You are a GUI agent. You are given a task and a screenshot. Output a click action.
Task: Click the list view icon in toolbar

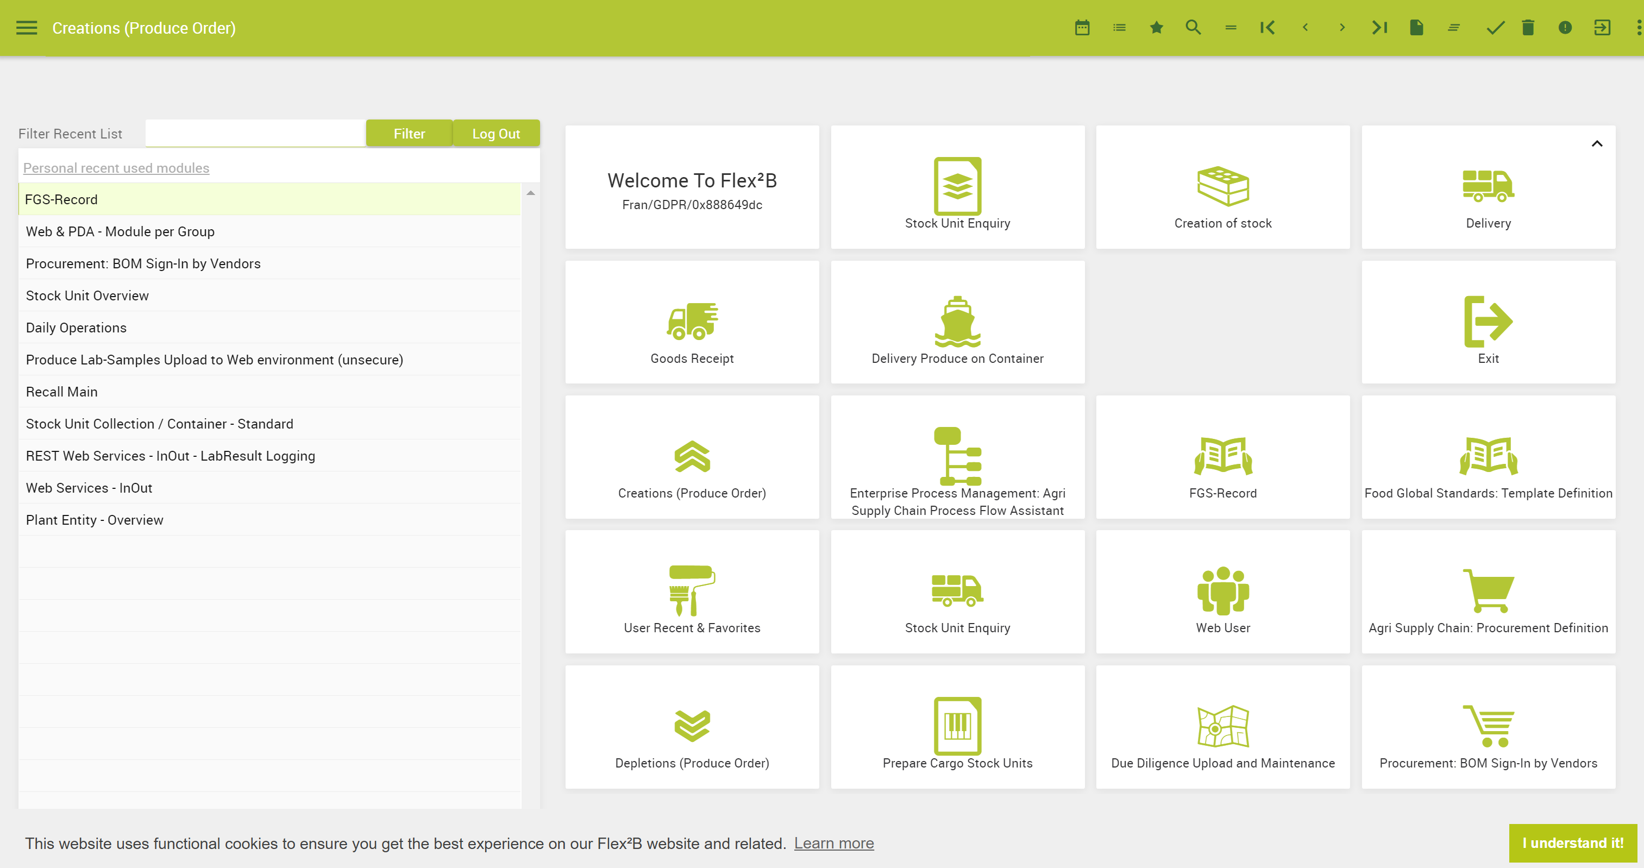click(x=1119, y=28)
